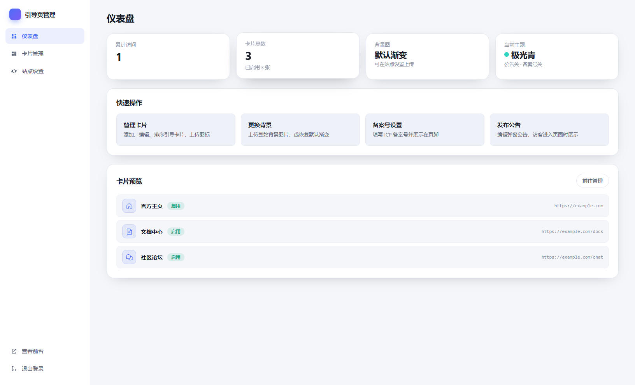The height and width of the screenshot is (385, 635).
Task: Click the 社区论坛 card name
Action: pos(152,257)
